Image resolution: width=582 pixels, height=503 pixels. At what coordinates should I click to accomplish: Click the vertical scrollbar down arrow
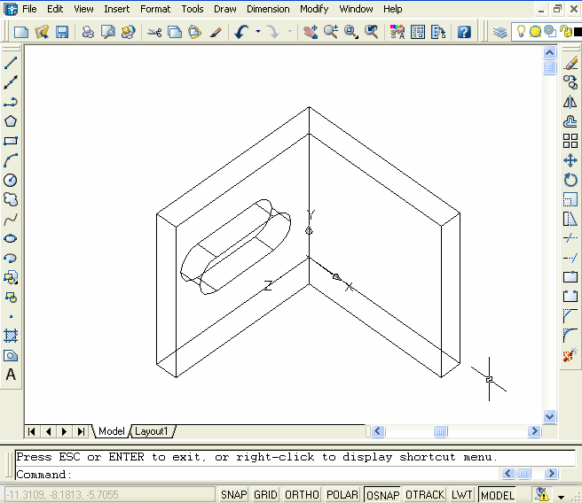coord(550,416)
